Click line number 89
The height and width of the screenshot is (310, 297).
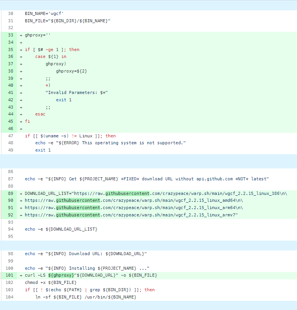(10, 193)
